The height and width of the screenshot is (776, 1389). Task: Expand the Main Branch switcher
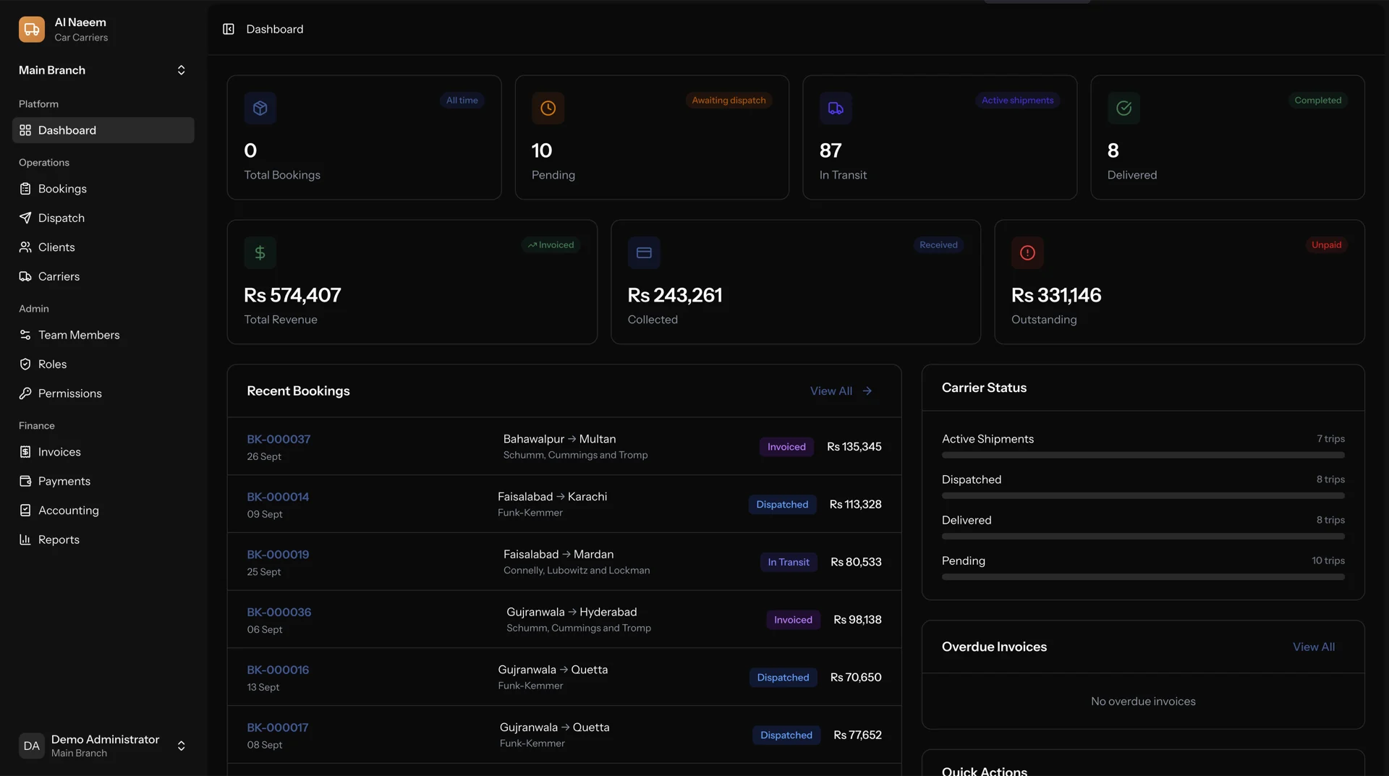pos(103,70)
